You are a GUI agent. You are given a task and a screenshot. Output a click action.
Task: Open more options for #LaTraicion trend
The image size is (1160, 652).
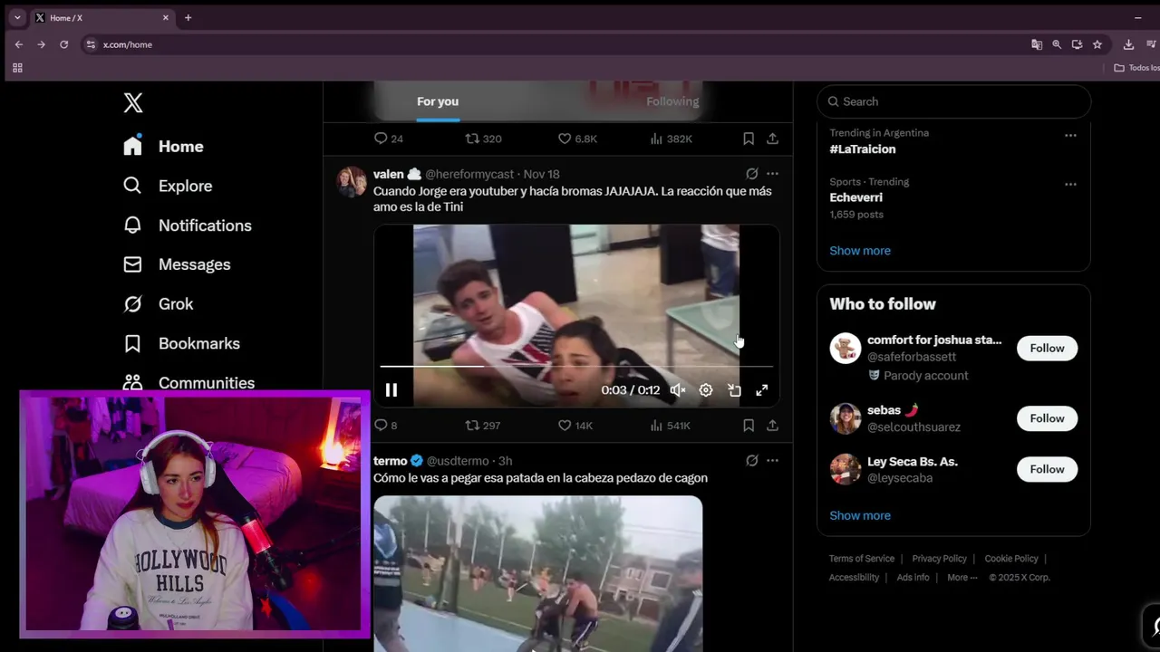(1070, 136)
